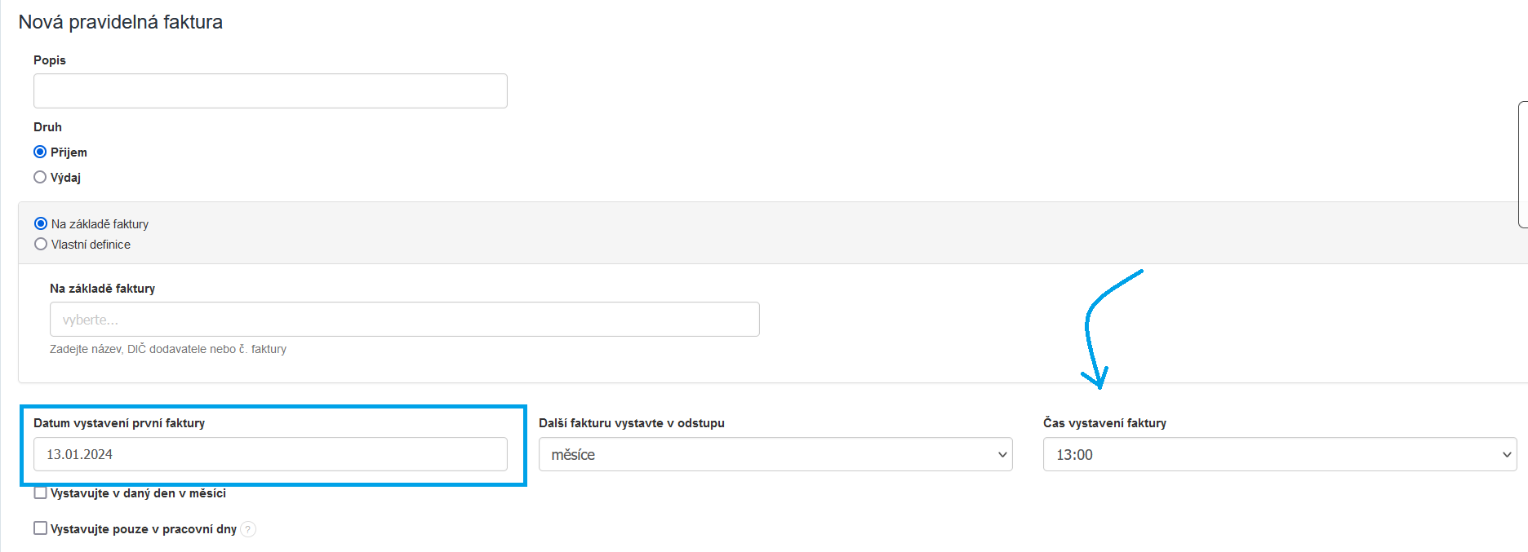The width and height of the screenshot is (1528, 552).
Task: Click the Popis field label
Action: tap(50, 60)
